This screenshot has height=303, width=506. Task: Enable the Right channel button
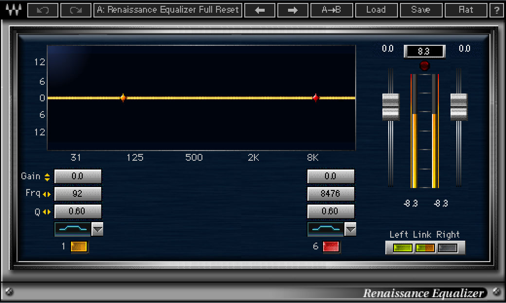[448, 248]
